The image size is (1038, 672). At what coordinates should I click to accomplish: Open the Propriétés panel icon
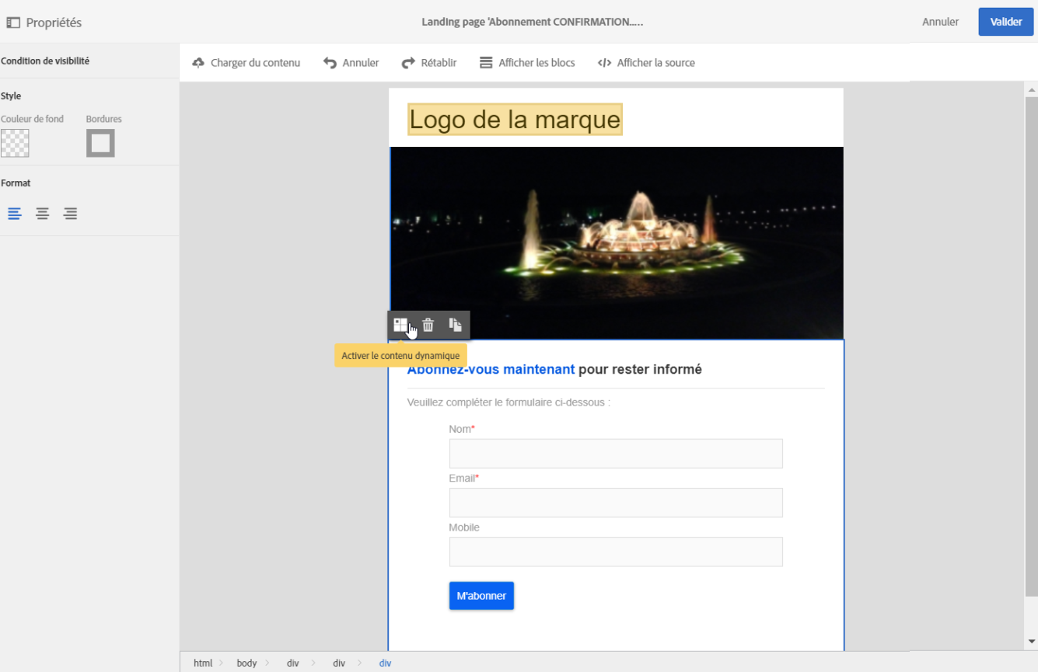pos(13,23)
